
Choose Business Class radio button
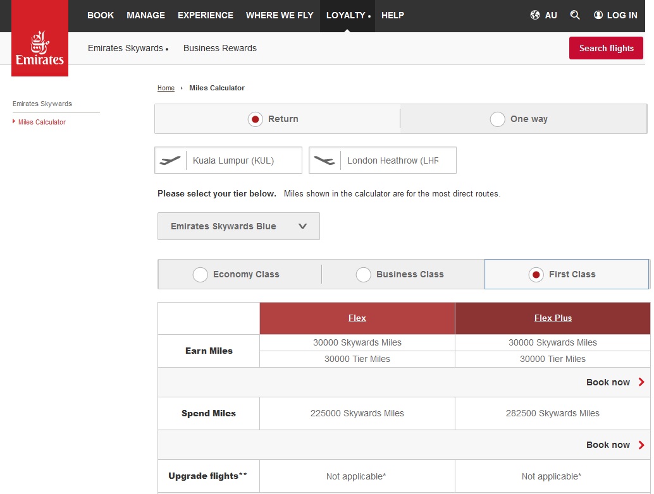point(363,275)
